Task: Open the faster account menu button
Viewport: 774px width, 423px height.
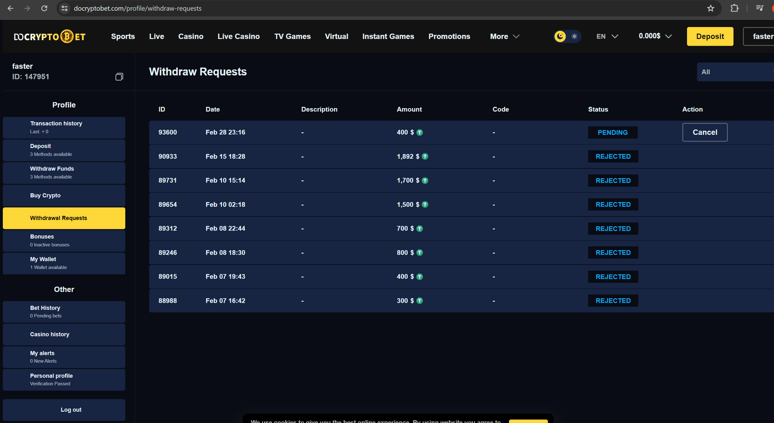Action: [x=759, y=36]
